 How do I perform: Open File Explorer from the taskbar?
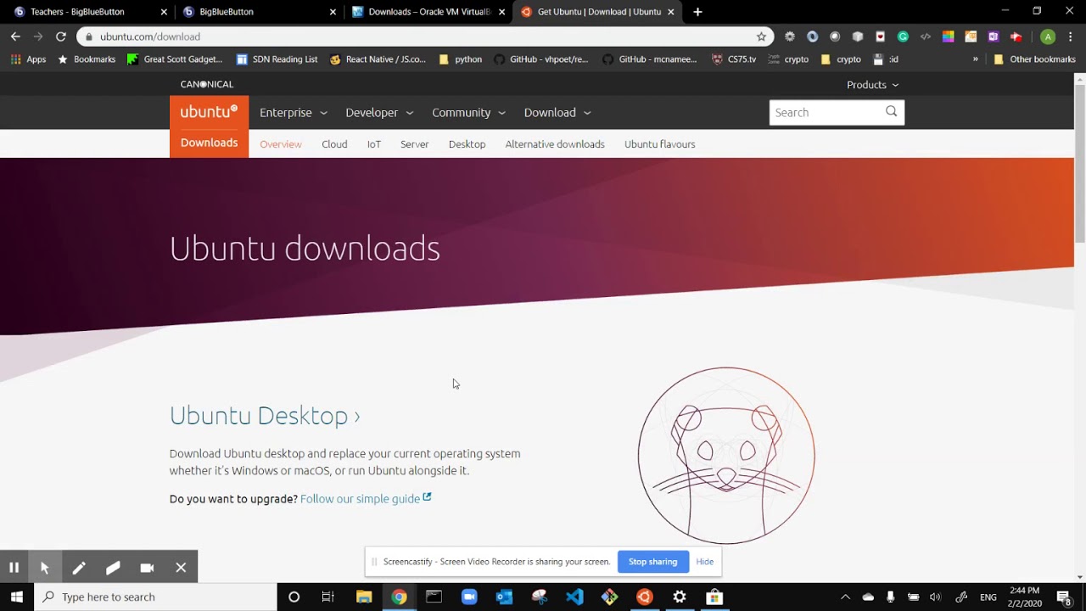pyautogui.click(x=364, y=597)
